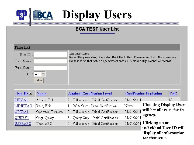Screen dimensions: 194x145
Task: Click name cell 'Rush, Kris'
Action: click(x=51, y=106)
